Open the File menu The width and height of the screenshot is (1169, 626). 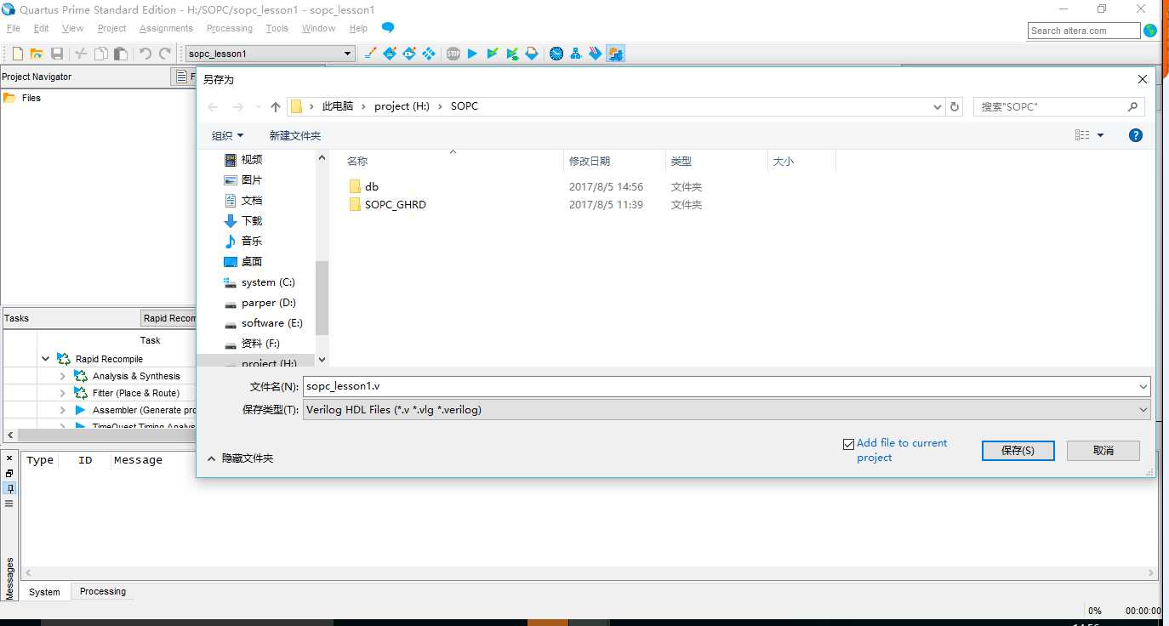[13, 28]
